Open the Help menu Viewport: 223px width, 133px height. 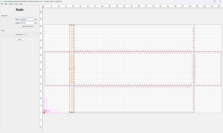(21, 4)
